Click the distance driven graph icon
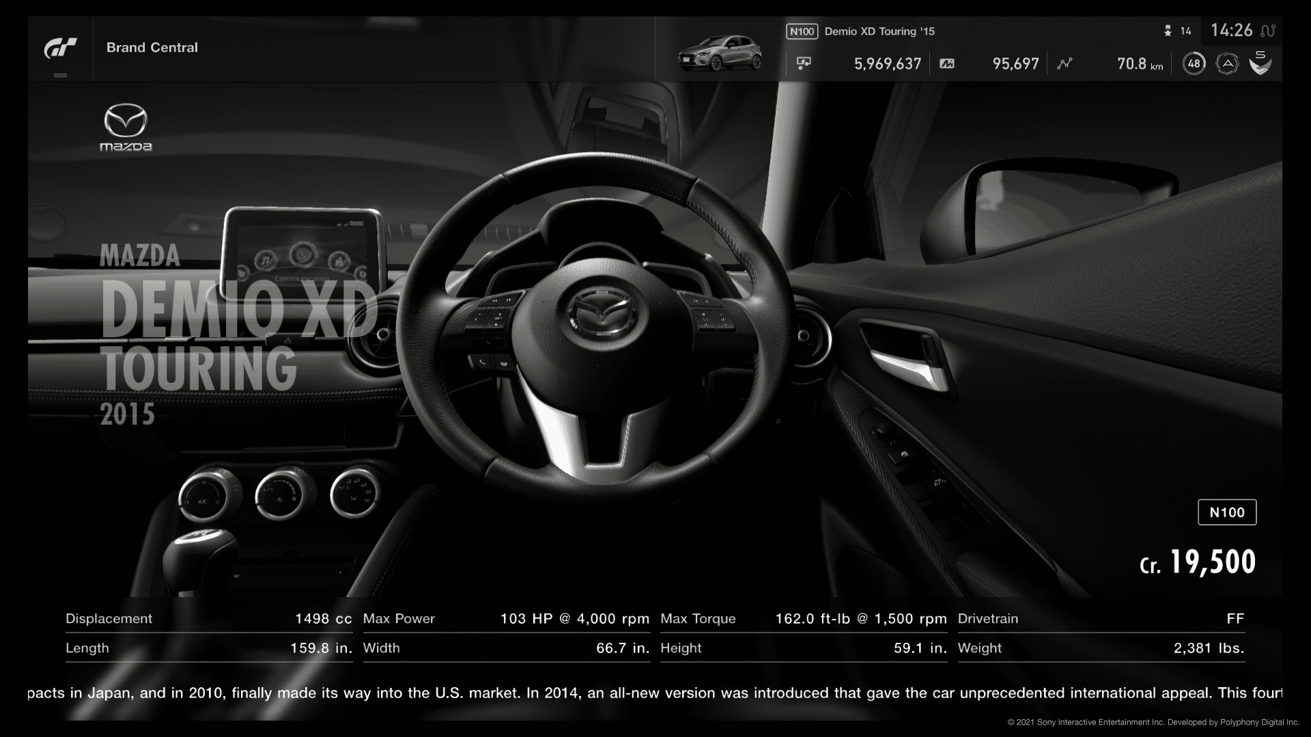 pos(1065,63)
